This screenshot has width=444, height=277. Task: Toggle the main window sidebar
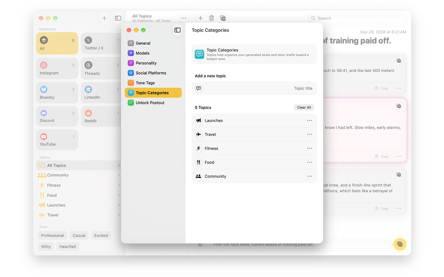coord(118,18)
